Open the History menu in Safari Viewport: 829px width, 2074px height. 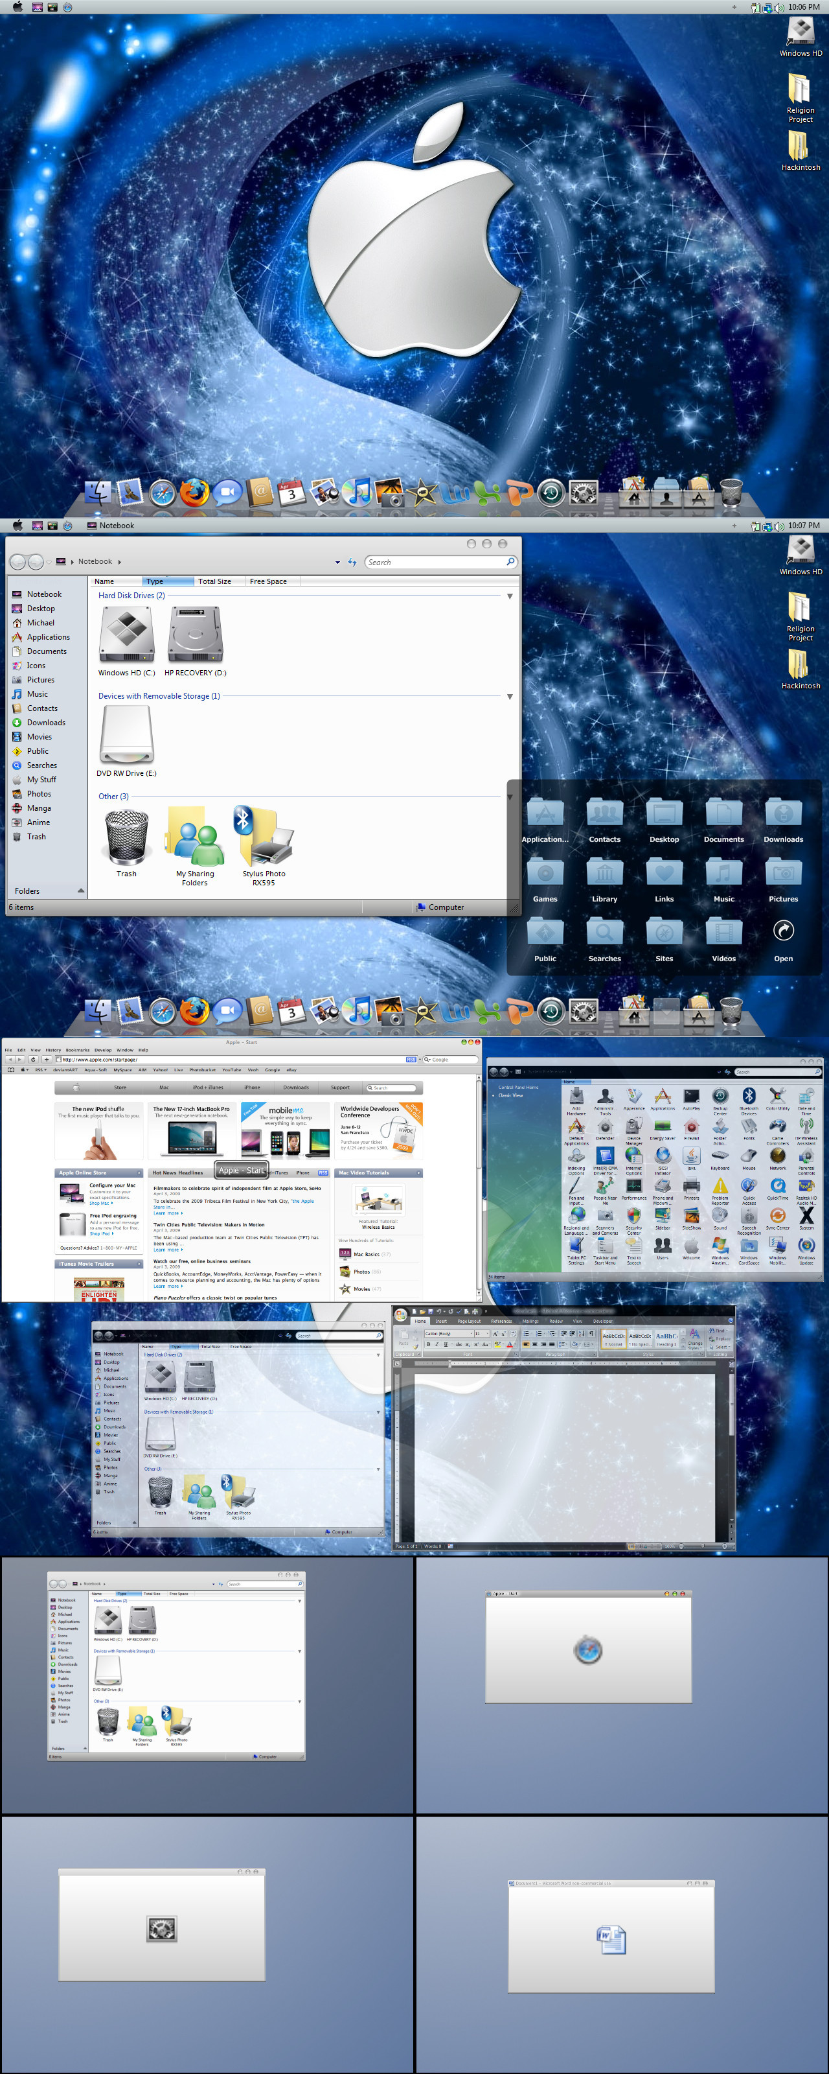[x=53, y=1050]
